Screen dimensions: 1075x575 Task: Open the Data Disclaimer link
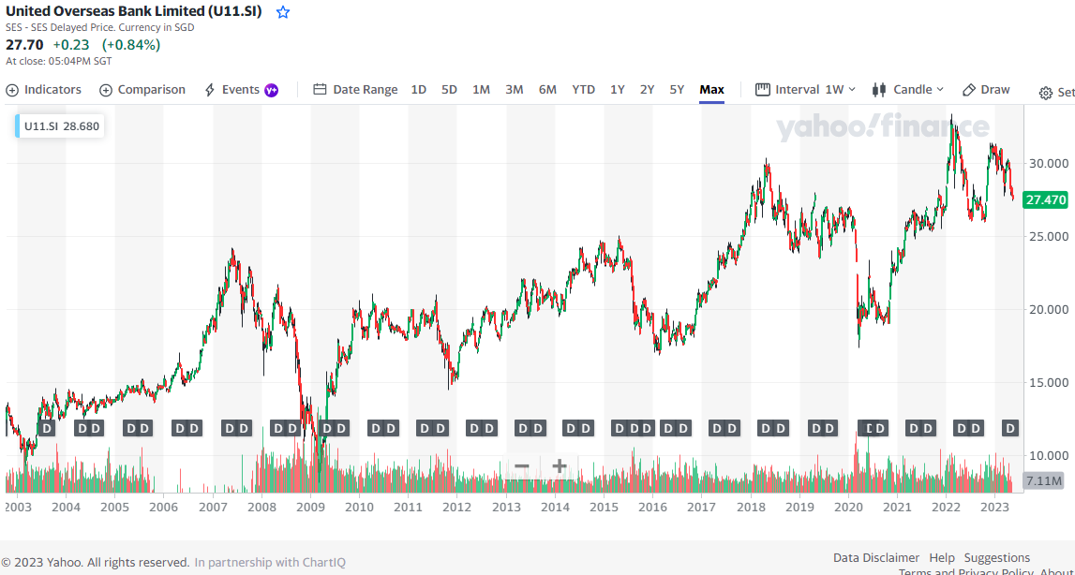click(876, 558)
